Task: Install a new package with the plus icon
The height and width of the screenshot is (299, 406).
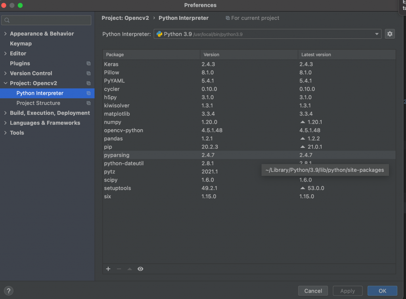Action: pos(108,269)
